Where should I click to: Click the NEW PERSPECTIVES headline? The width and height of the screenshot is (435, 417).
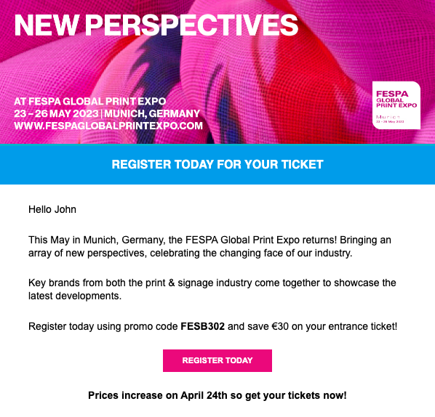pyautogui.click(x=156, y=25)
